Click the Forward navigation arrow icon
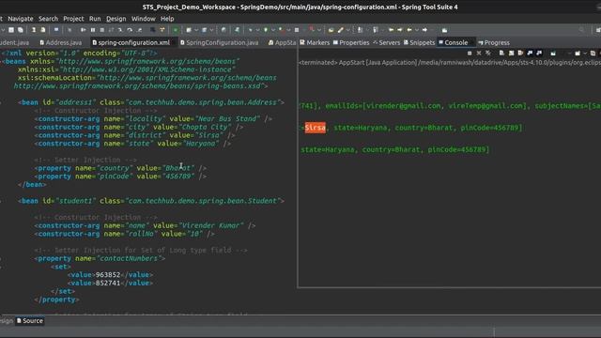The image size is (601, 338). [x=424, y=30]
